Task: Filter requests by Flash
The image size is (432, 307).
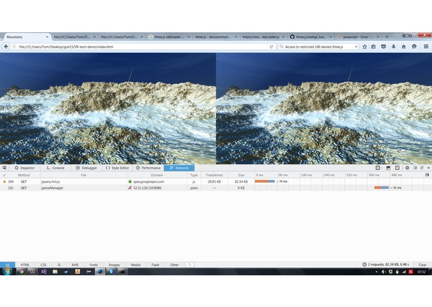Action: (x=155, y=265)
